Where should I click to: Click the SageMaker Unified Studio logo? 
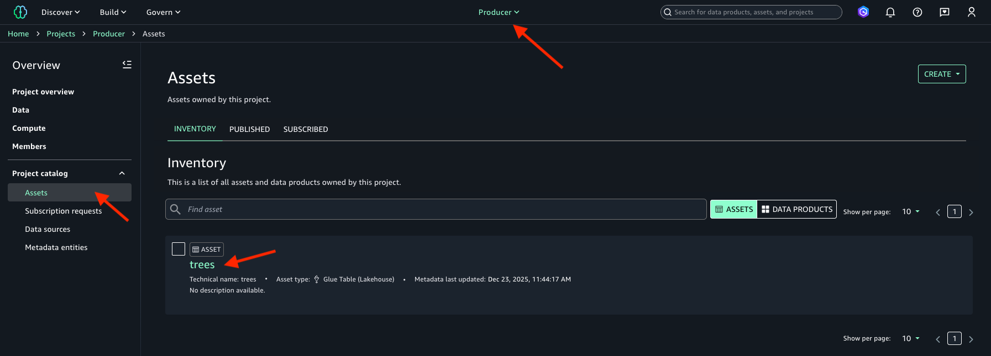[x=20, y=12]
